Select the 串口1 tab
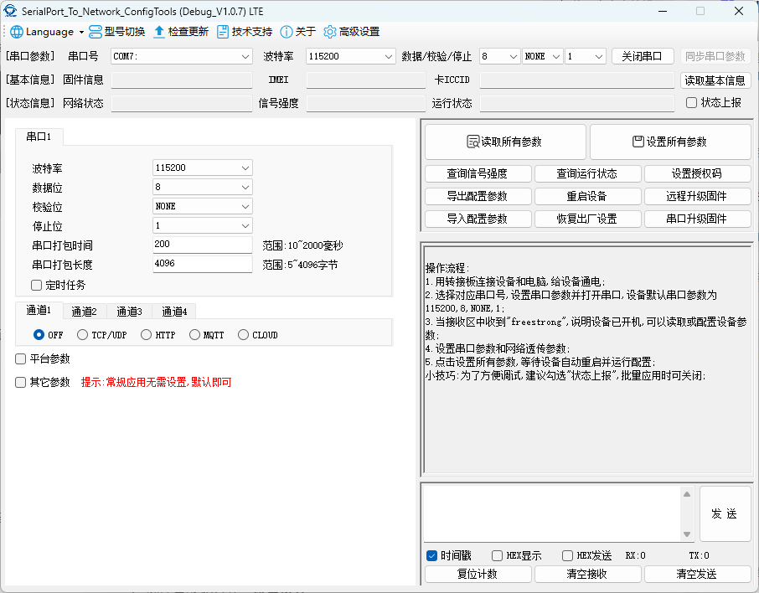The height and width of the screenshot is (593, 759). click(39, 137)
